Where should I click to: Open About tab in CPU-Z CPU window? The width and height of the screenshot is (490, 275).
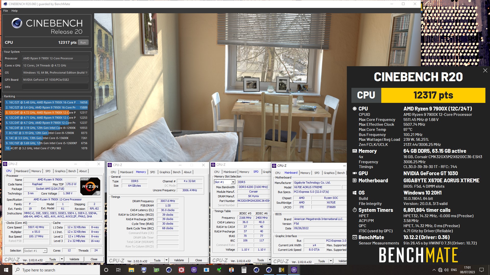pos(83,171)
